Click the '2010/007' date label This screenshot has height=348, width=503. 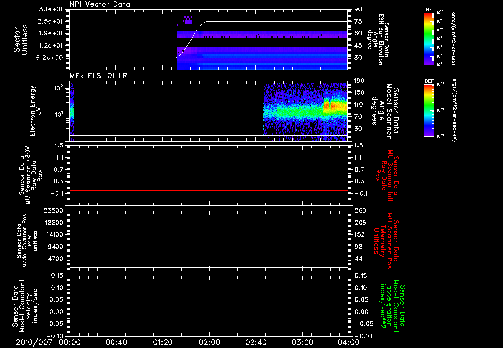pyautogui.click(x=34, y=342)
